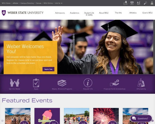Open the A-Z index icon
The height and width of the screenshot is (124, 155).
138,3
